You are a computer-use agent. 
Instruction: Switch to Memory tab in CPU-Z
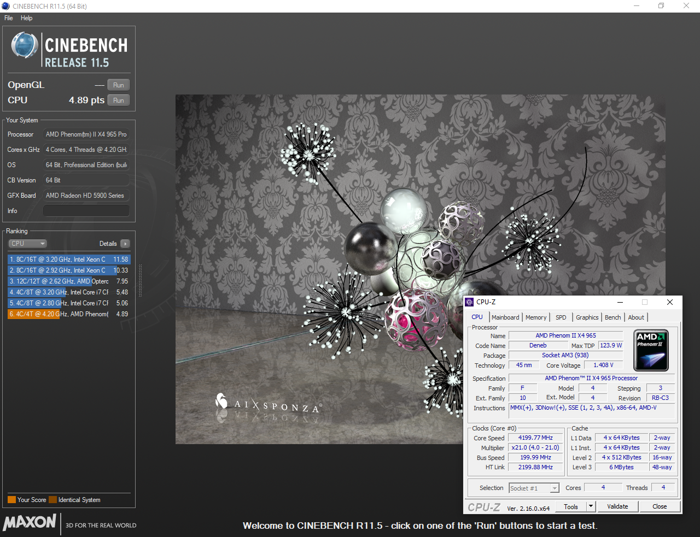pyautogui.click(x=536, y=317)
